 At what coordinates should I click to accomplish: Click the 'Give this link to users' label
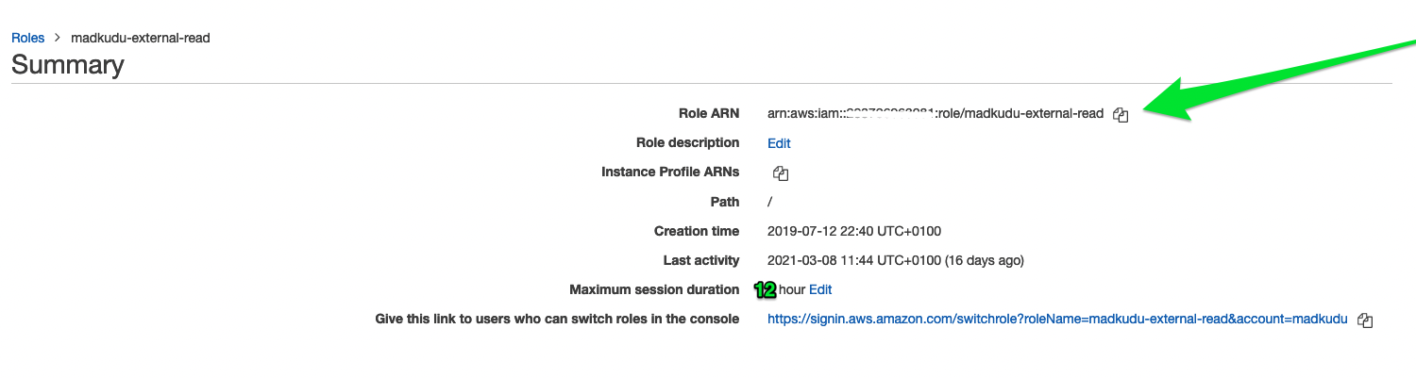tap(557, 319)
